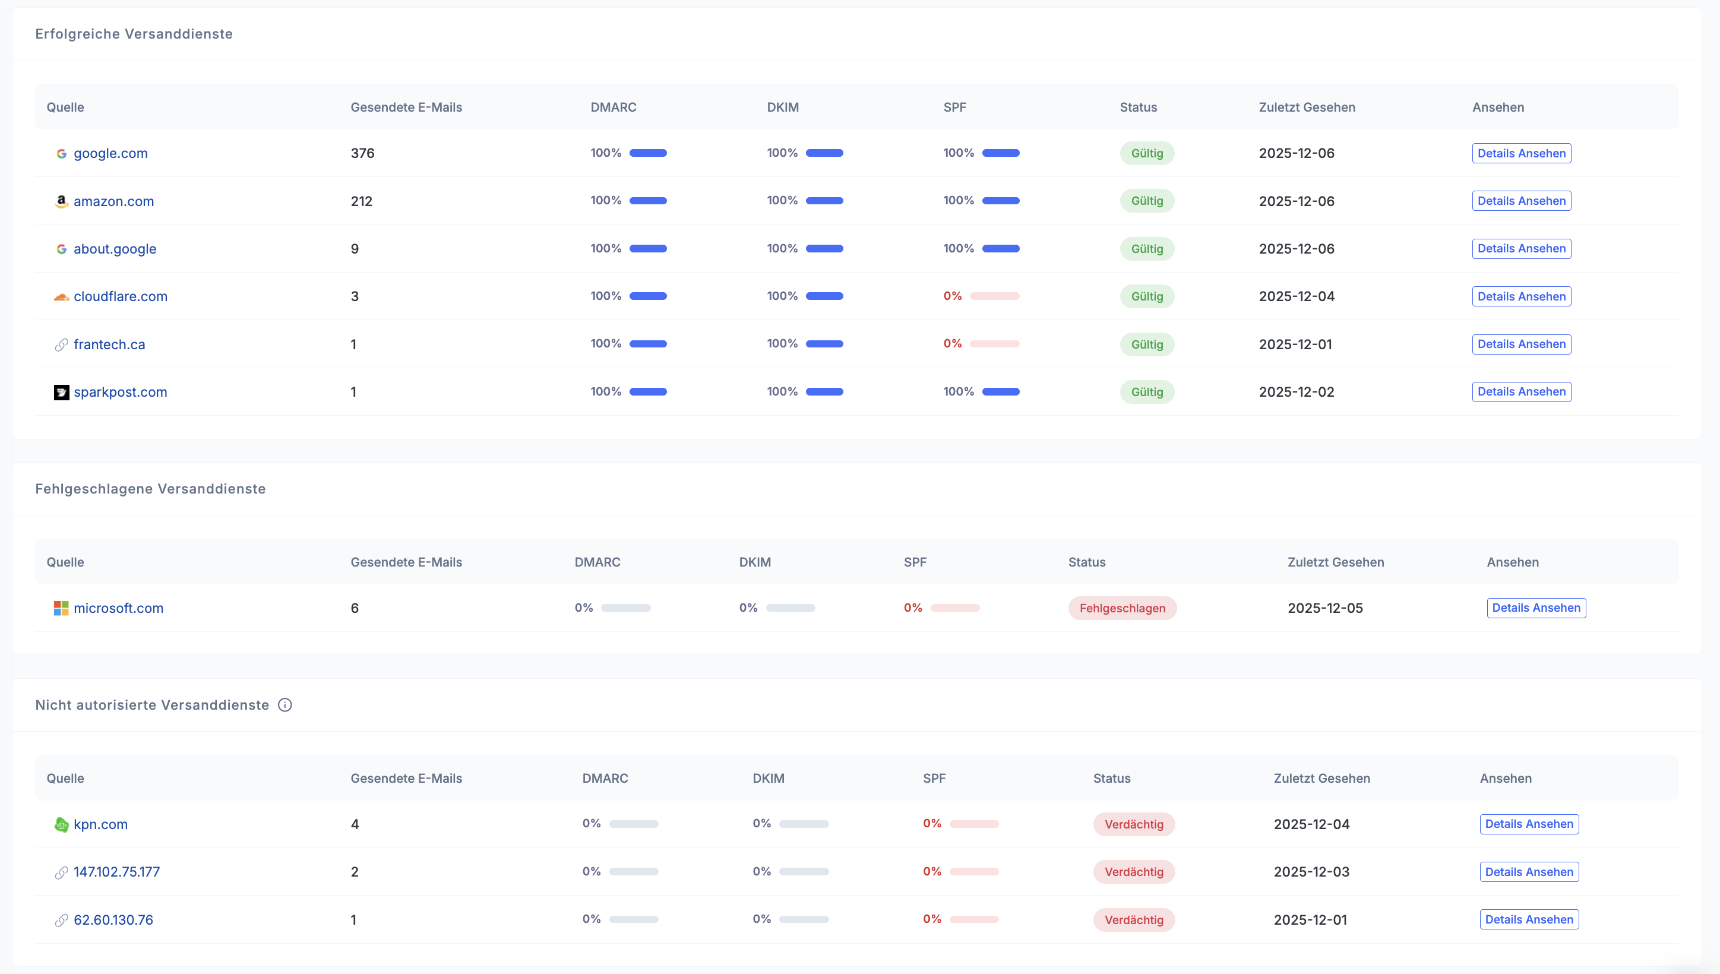Click the Google logo icon next to google.com

62,153
